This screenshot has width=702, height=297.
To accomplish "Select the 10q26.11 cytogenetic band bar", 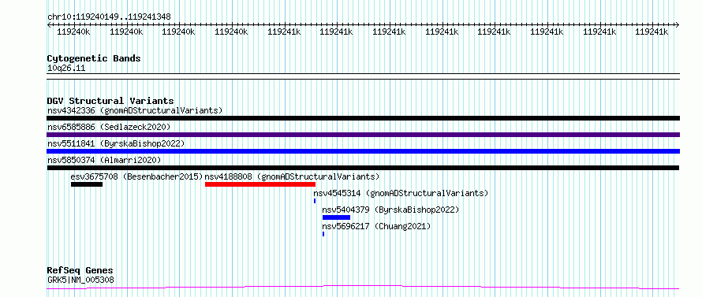I will pos(363,76).
